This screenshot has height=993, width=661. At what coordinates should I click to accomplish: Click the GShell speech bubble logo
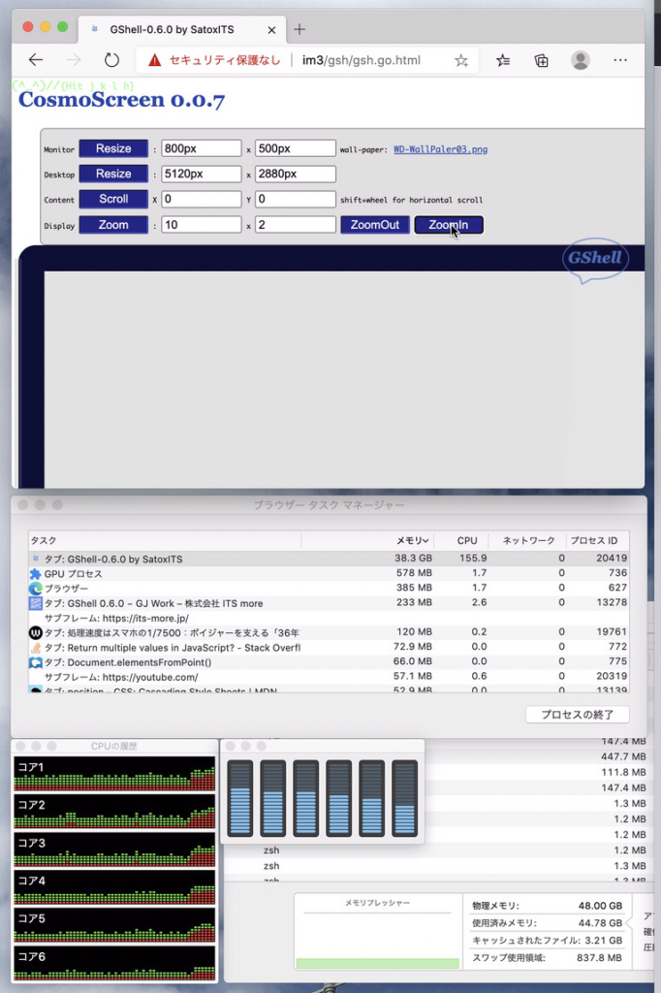click(595, 260)
